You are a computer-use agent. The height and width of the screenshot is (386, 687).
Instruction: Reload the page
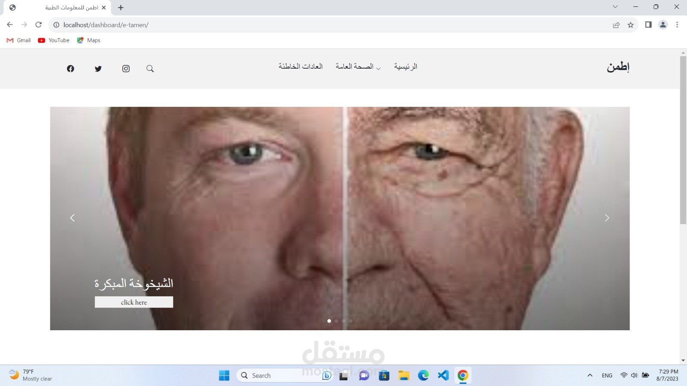click(x=39, y=25)
